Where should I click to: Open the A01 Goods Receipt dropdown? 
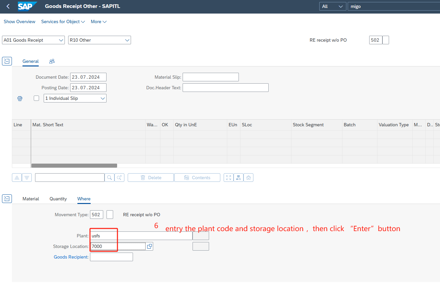[x=33, y=40]
